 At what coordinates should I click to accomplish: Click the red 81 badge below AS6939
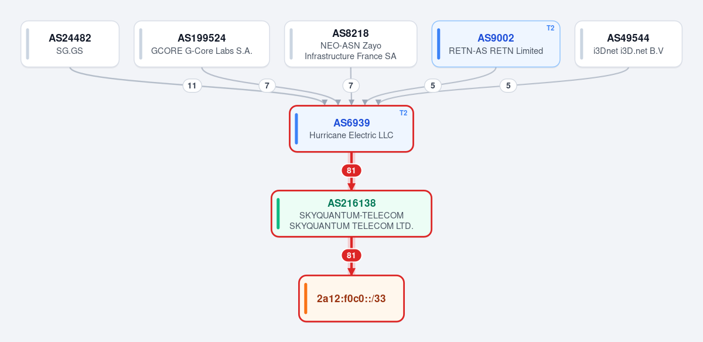pyautogui.click(x=351, y=171)
